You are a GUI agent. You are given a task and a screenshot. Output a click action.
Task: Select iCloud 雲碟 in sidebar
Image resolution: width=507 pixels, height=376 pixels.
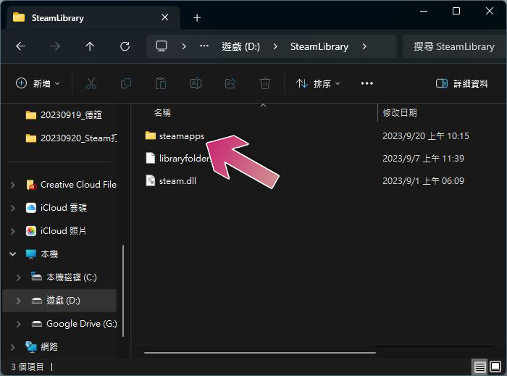pos(56,207)
